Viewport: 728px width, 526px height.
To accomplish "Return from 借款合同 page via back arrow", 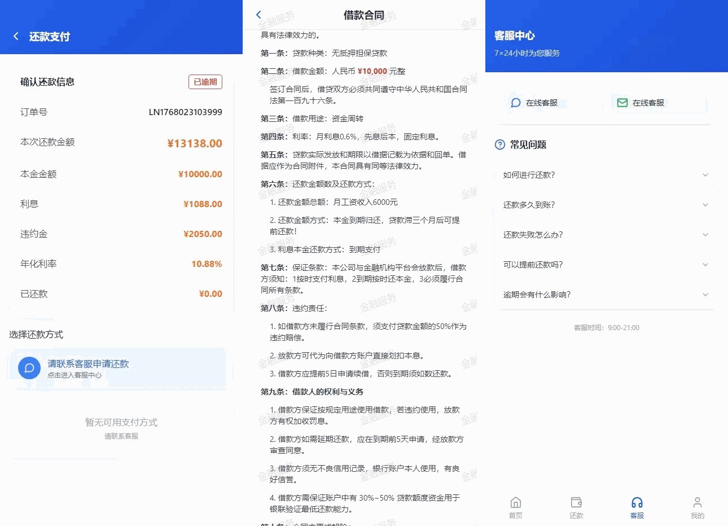I will (258, 15).
